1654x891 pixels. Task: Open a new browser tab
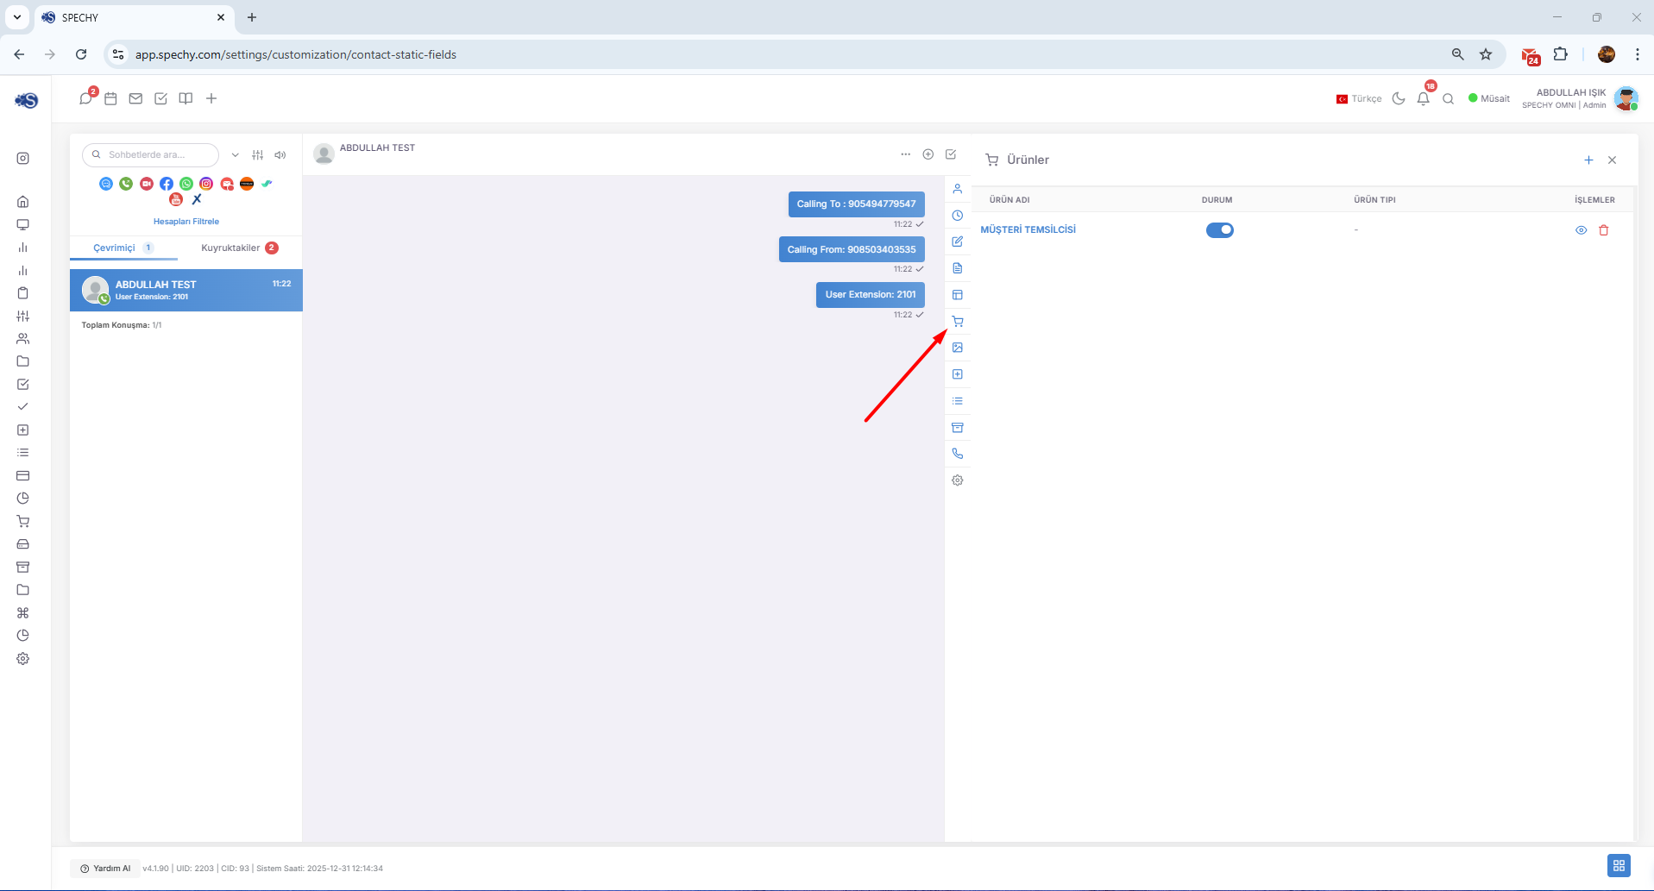tap(252, 17)
